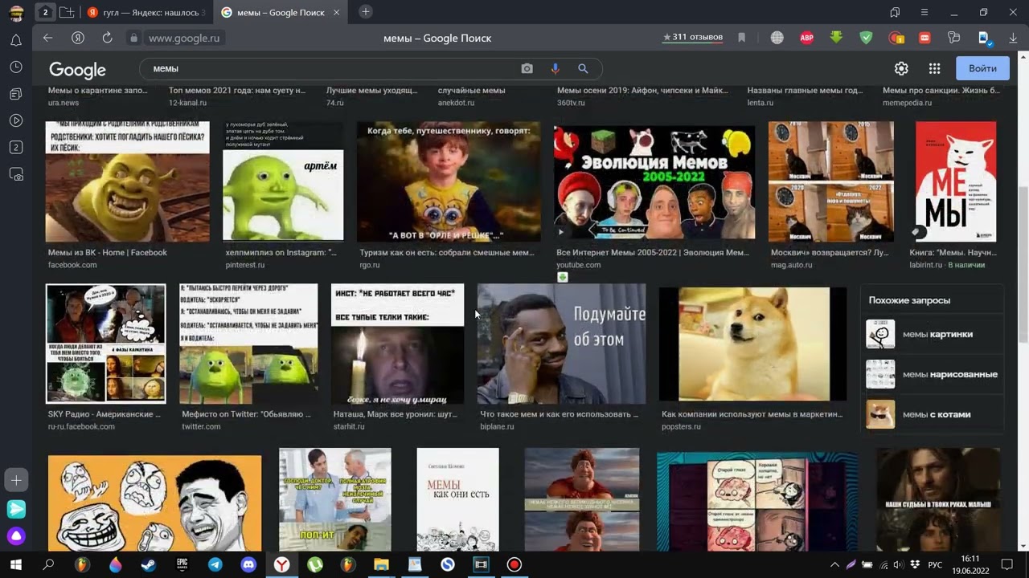Open the Windows Start menu
The height and width of the screenshot is (578, 1029).
pyautogui.click(x=15, y=564)
